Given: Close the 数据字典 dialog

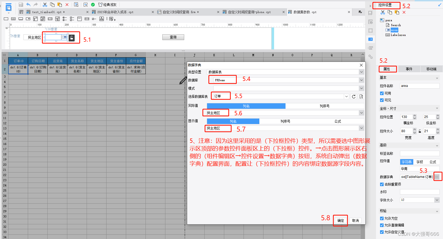Looking at the screenshot, I should coord(361,65).
